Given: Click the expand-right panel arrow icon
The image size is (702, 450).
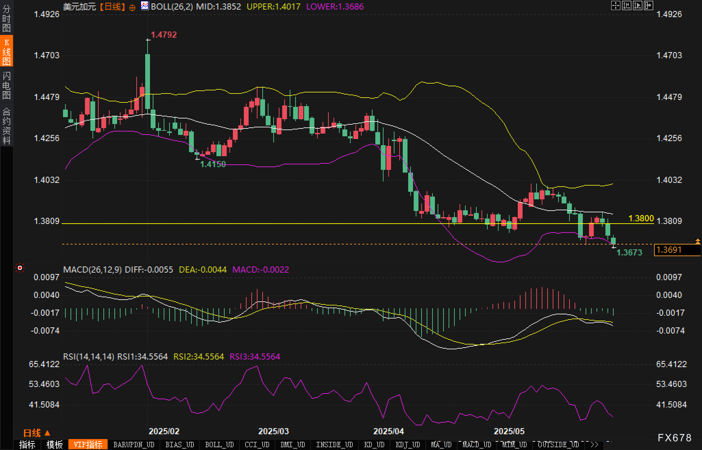Looking at the screenshot, I should [648, 5].
